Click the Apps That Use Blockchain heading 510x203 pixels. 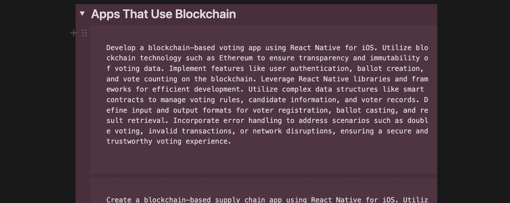163,14
